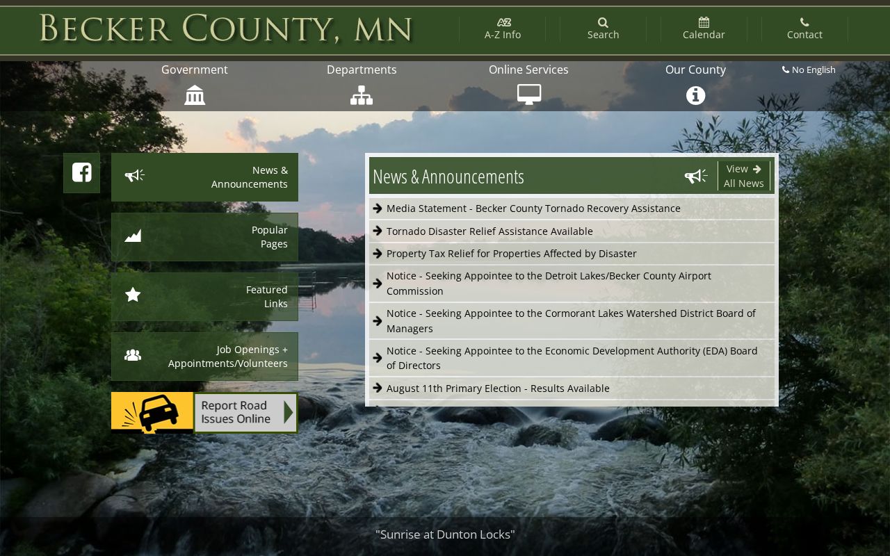
Task: Open the Online Services menu label
Action: [x=528, y=69]
